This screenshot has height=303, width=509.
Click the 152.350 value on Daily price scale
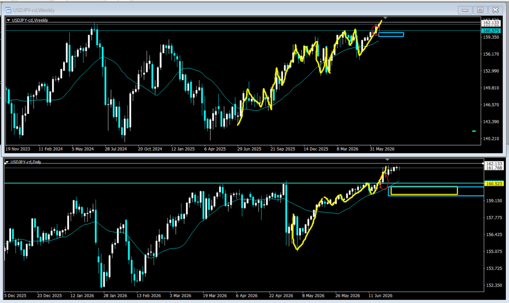tap(494, 286)
